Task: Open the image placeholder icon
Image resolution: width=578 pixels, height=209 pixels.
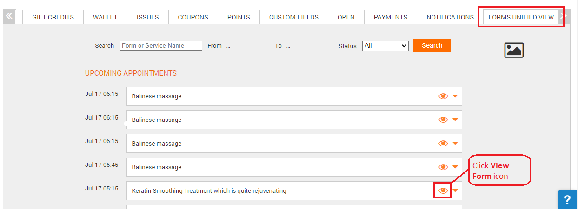Action: tap(514, 50)
